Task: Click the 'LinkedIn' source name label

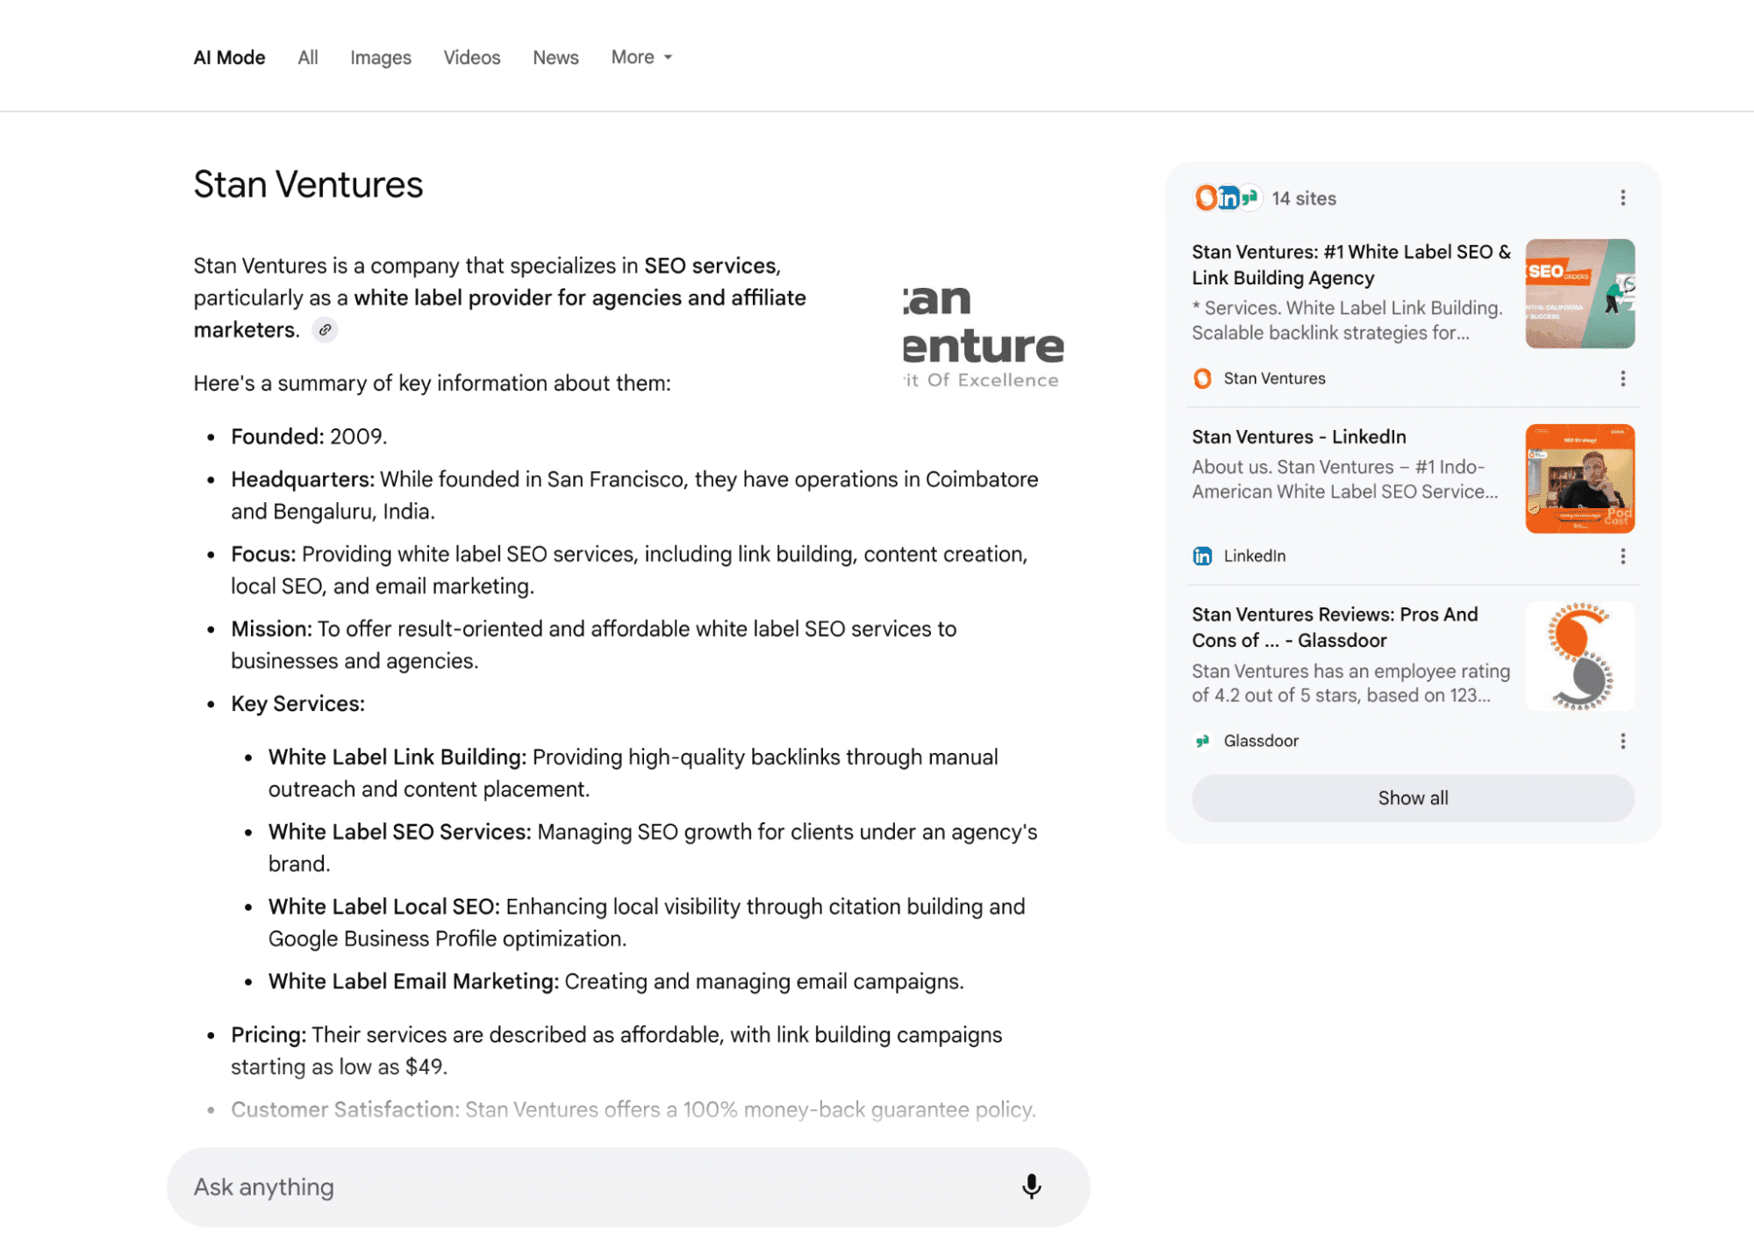Action: pos(1254,556)
